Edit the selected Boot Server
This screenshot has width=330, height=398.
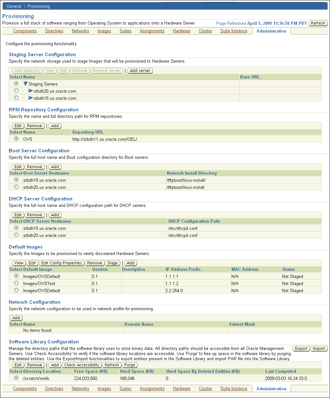click(18, 167)
